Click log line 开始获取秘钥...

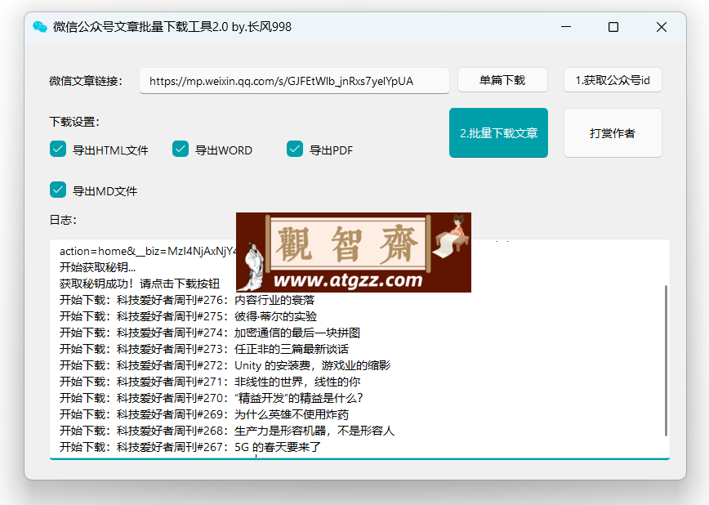[x=98, y=267]
